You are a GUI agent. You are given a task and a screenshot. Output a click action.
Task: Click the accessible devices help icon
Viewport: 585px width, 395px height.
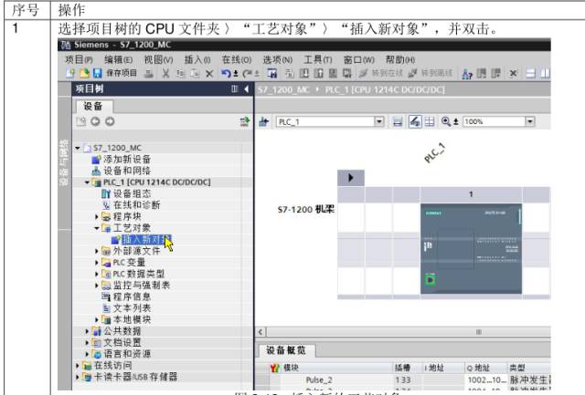pyautogui.click(x=467, y=74)
